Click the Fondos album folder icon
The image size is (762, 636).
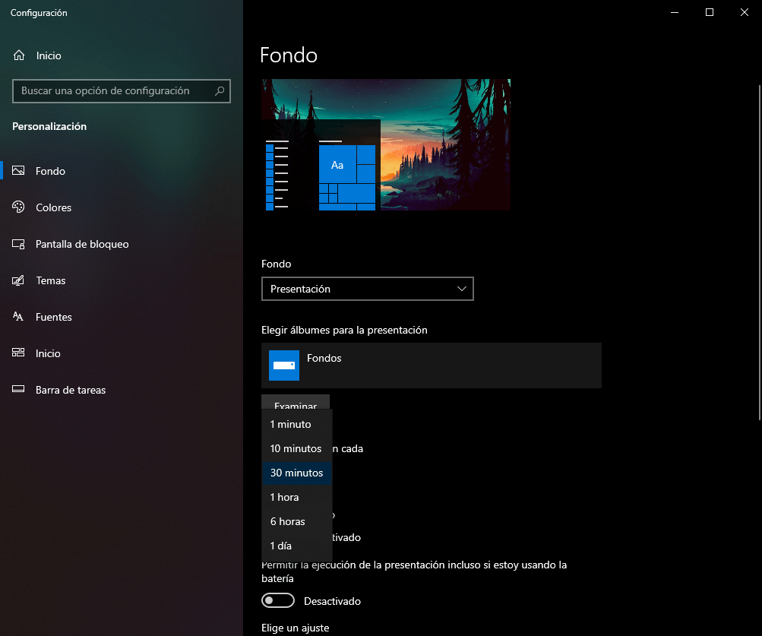(x=284, y=365)
